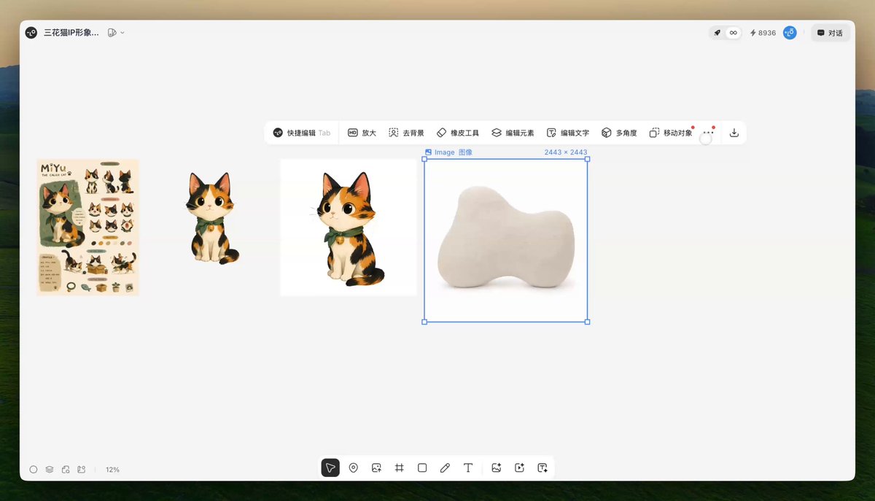
Task: Download the selected image
Action: 734,133
